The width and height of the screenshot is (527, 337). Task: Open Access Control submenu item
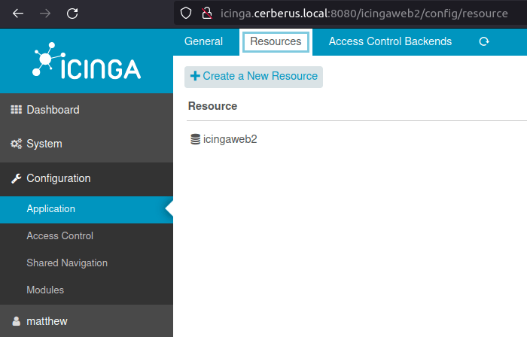[x=87, y=236]
